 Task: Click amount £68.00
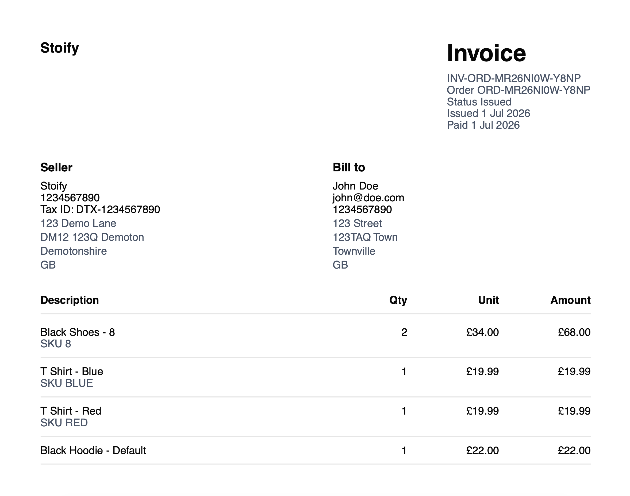click(x=574, y=332)
